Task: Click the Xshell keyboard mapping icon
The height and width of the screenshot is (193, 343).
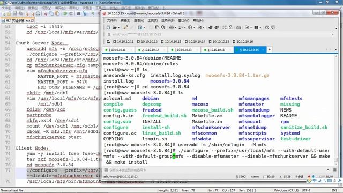Action: coord(238,27)
